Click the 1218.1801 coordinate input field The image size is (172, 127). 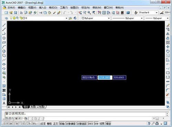click(x=105, y=78)
